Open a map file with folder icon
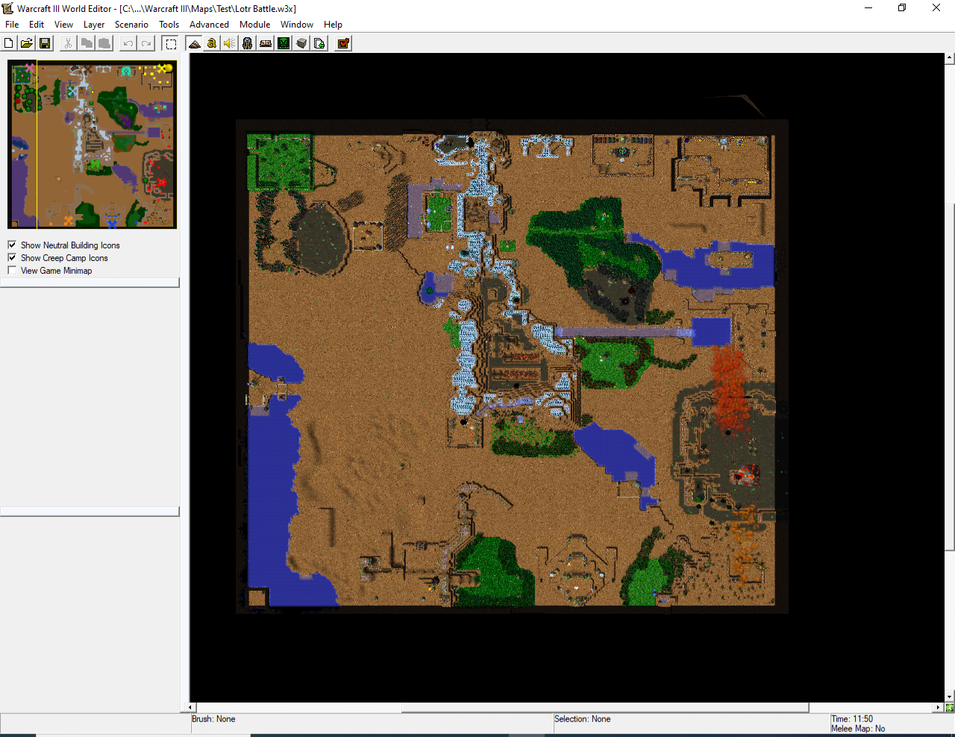 coord(27,43)
